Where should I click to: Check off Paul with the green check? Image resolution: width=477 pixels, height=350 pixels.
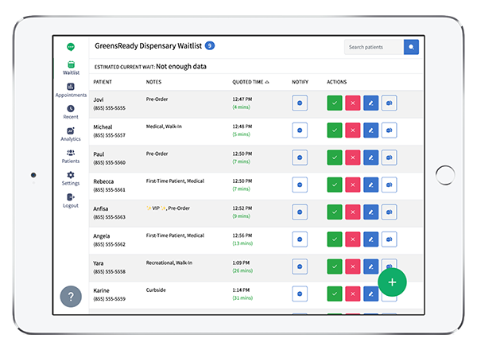coord(335,157)
